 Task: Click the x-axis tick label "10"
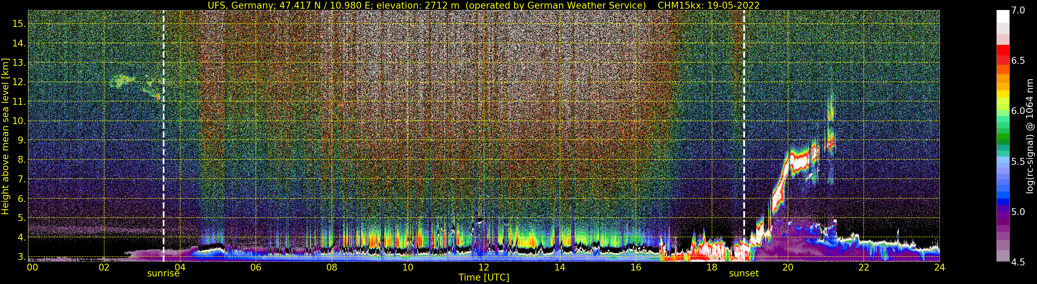click(x=407, y=267)
